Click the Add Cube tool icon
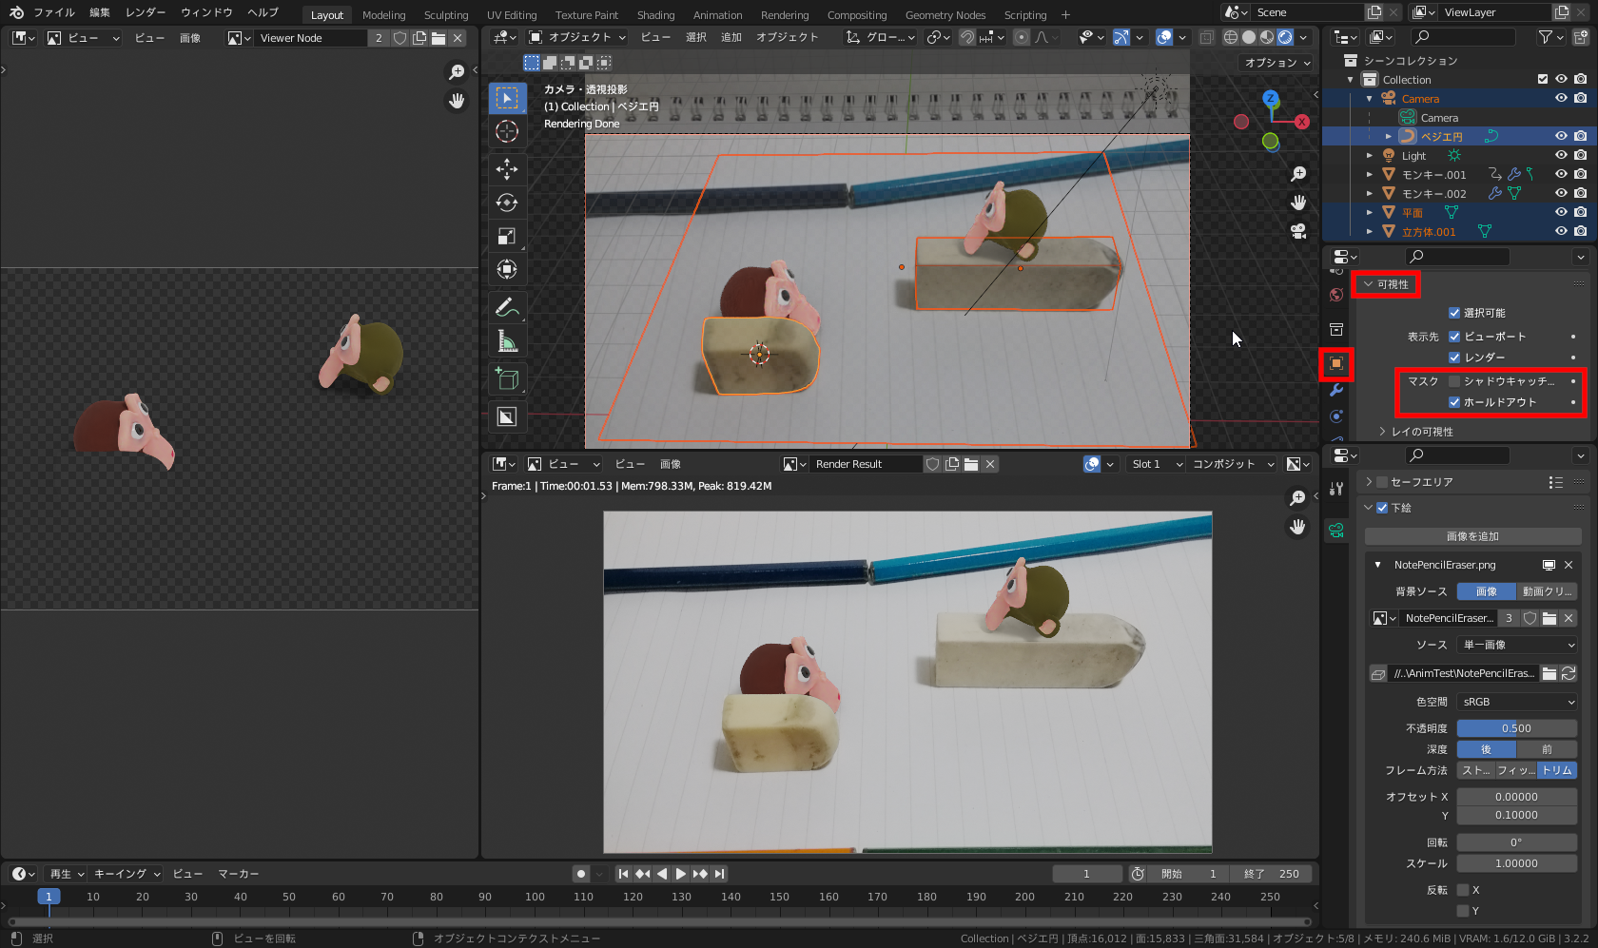Screen dimensions: 1598x948 point(507,379)
